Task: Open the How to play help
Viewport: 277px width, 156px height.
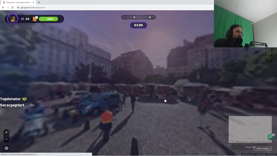Action: coord(263,148)
